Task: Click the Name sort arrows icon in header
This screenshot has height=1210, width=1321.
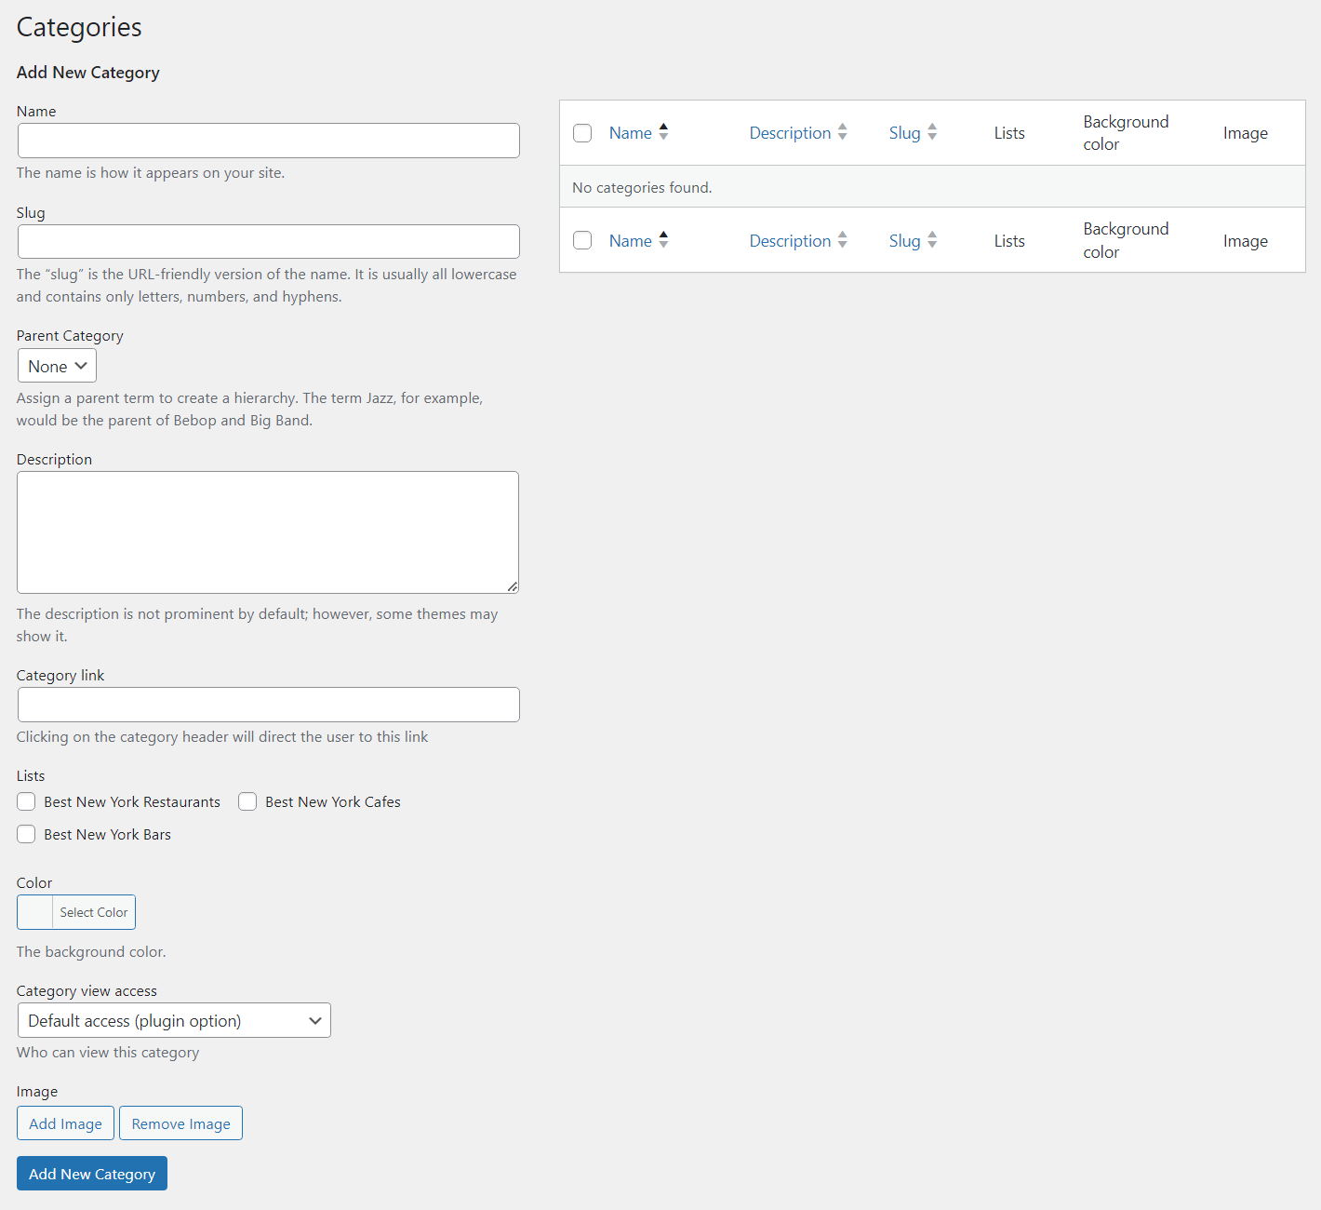Action: (x=663, y=132)
